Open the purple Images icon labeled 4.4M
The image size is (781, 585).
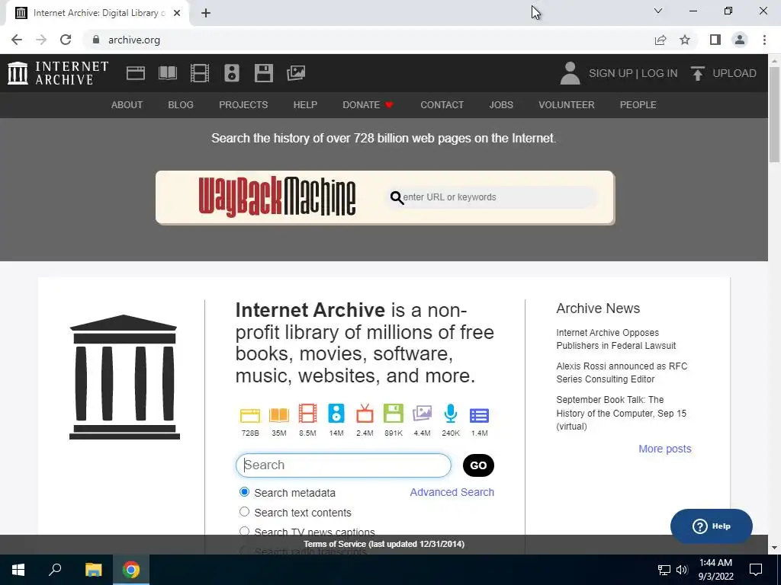[x=422, y=414]
